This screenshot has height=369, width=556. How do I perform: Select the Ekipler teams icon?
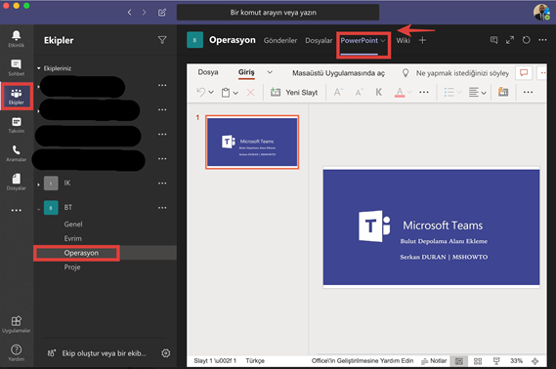click(x=17, y=96)
